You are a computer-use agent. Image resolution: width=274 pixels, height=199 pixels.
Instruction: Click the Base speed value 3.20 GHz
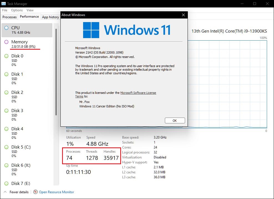160,137
